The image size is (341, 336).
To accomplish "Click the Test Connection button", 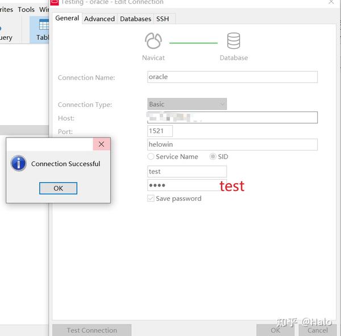I will click(92, 330).
